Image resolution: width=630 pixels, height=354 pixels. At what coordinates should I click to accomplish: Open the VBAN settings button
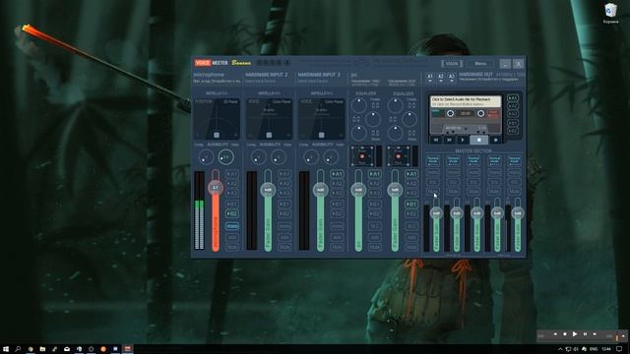(x=452, y=63)
